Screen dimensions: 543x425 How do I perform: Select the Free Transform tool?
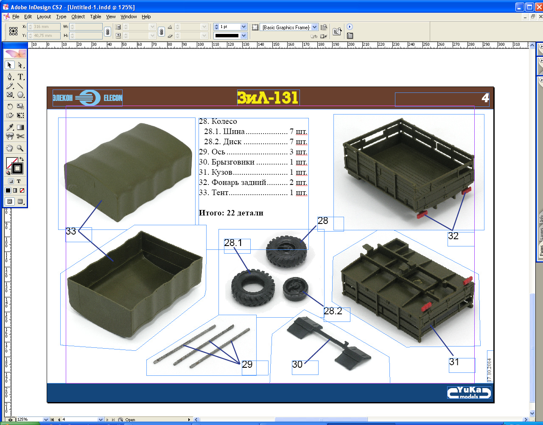20,115
